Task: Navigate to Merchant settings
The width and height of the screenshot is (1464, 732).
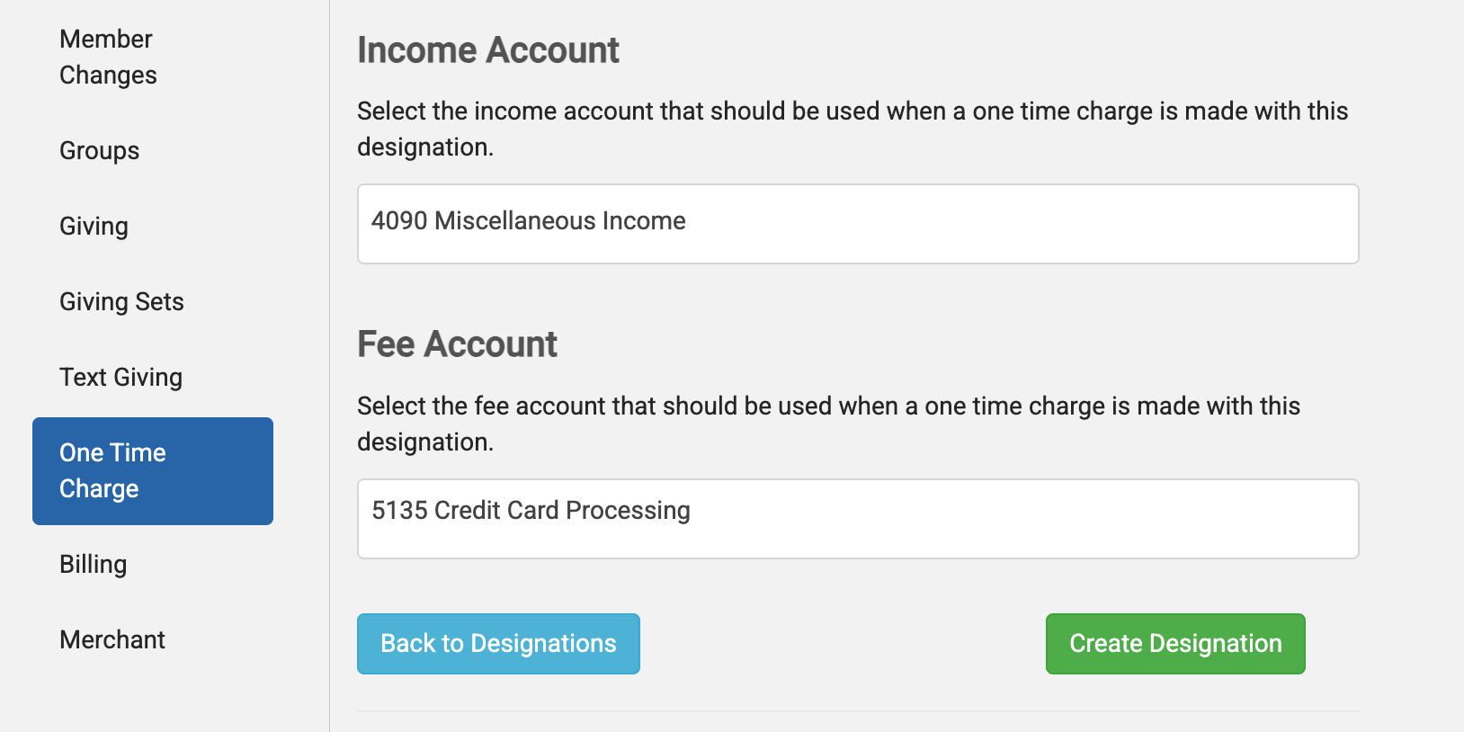Action: pyautogui.click(x=112, y=641)
